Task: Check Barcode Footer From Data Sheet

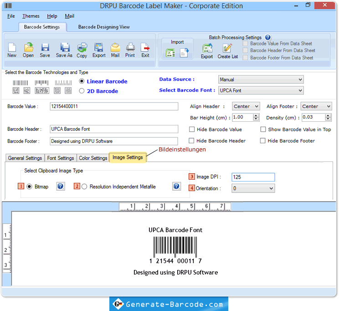Action: [246, 57]
